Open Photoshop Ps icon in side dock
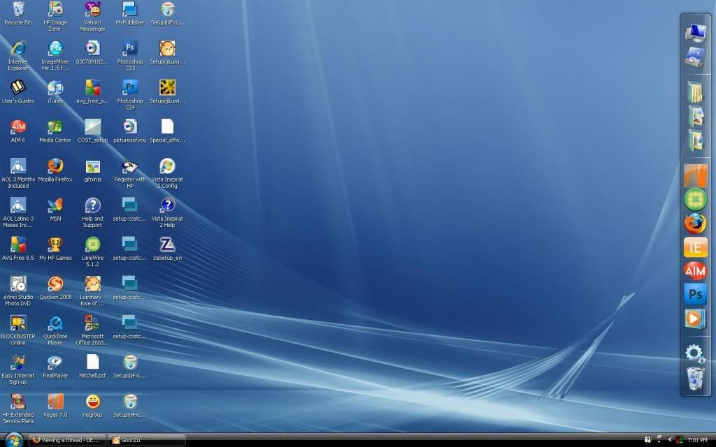 (696, 294)
